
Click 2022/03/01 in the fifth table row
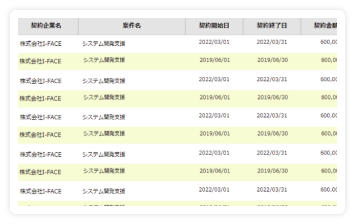click(x=214, y=115)
